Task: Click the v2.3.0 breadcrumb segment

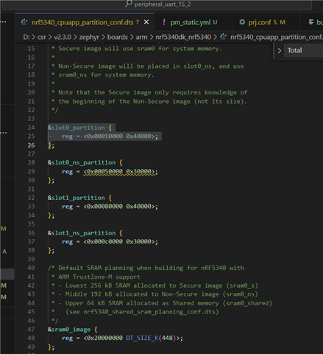Action: (x=63, y=37)
